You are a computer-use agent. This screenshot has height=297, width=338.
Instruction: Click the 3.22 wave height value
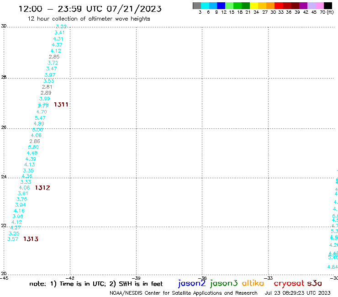click(x=61, y=27)
